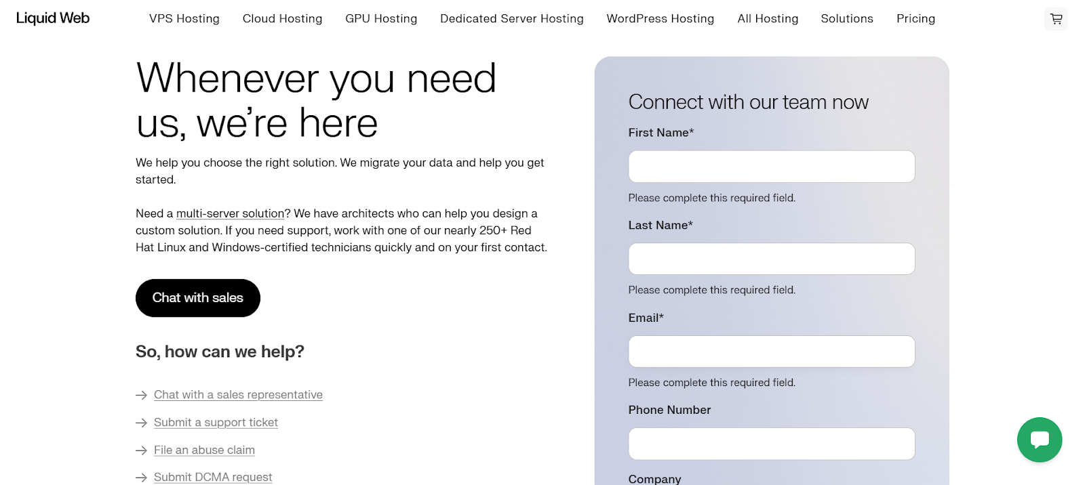Open GPU Hosting menu
This screenshot has height=485, width=1085.
[x=381, y=19]
